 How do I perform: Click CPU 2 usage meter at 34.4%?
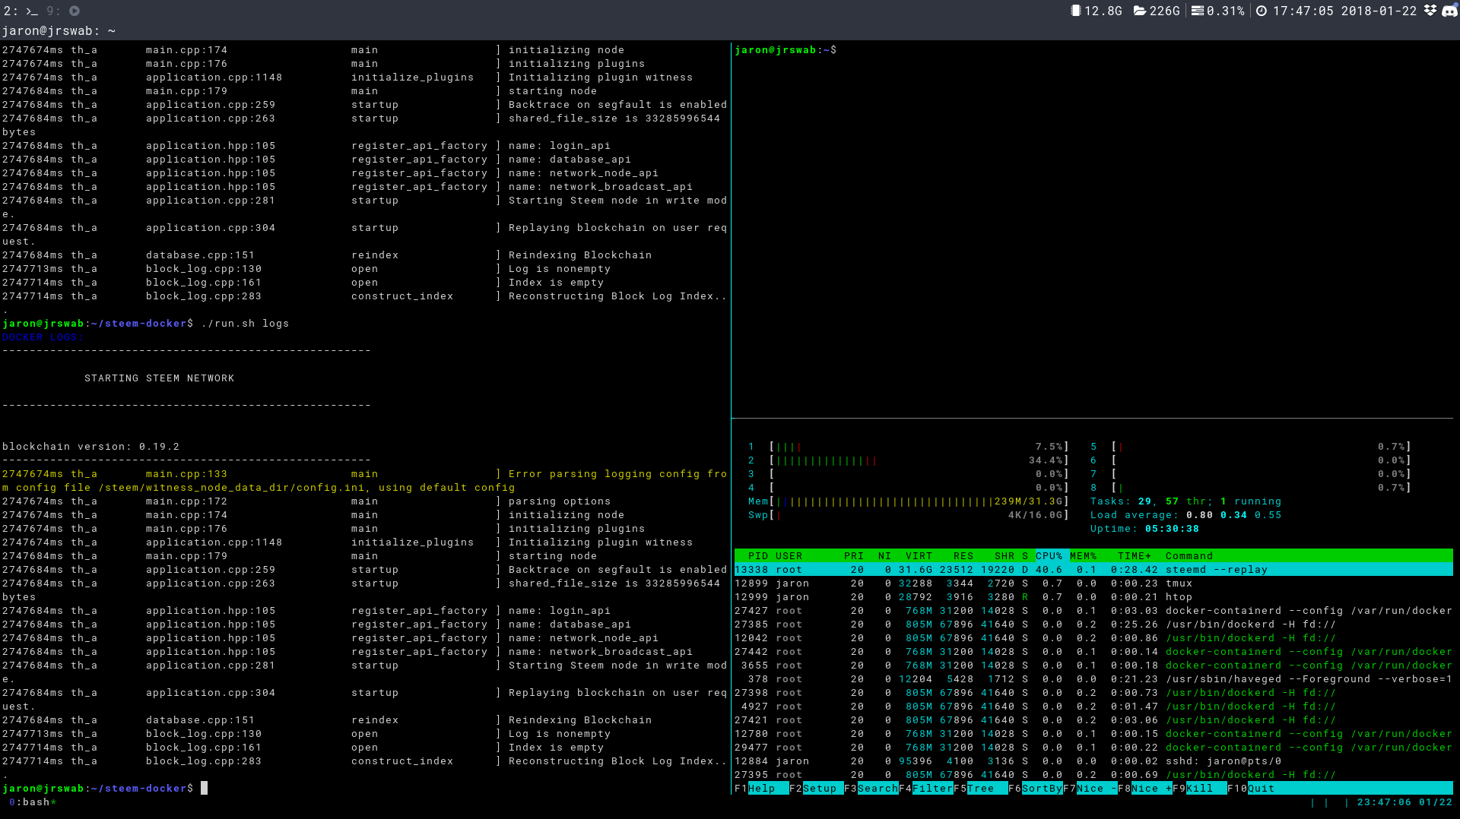pos(909,460)
